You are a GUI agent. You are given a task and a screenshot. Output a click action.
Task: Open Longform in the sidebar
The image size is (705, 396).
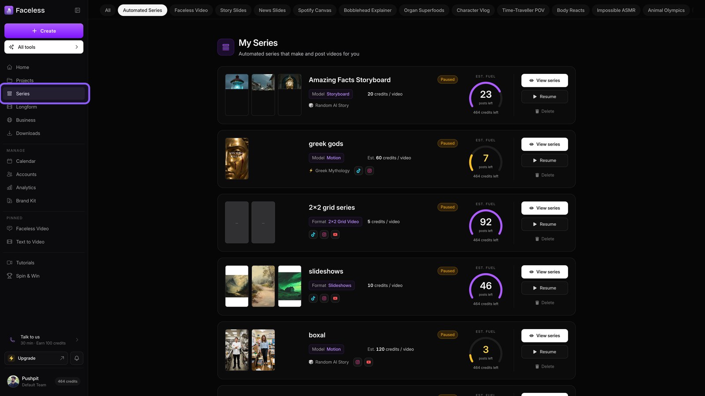tap(44, 107)
